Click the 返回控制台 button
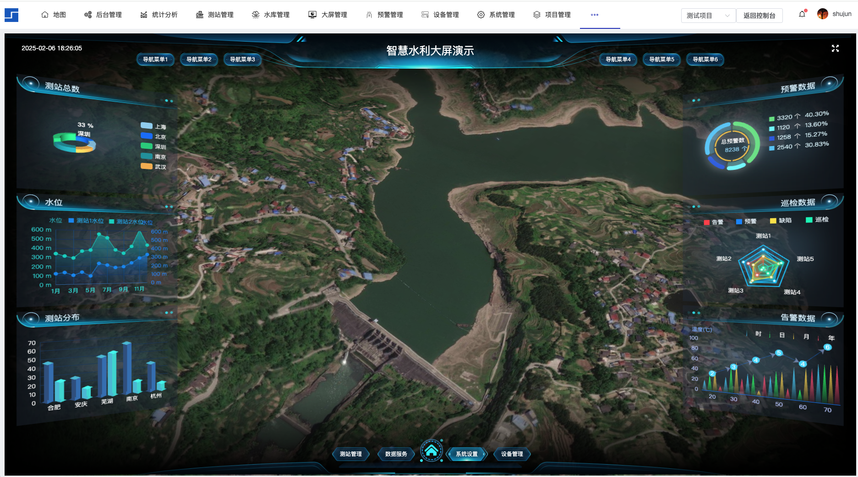 pyautogui.click(x=759, y=16)
